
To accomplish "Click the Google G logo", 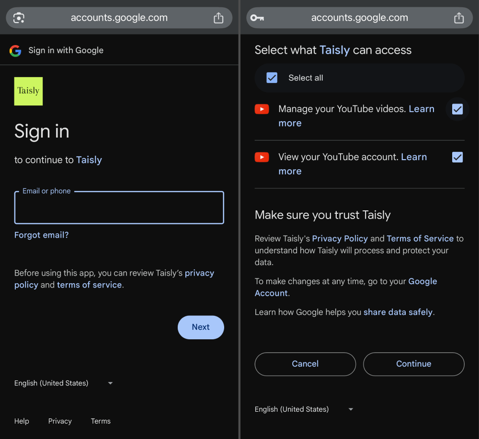I will pyautogui.click(x=15, y=51).
